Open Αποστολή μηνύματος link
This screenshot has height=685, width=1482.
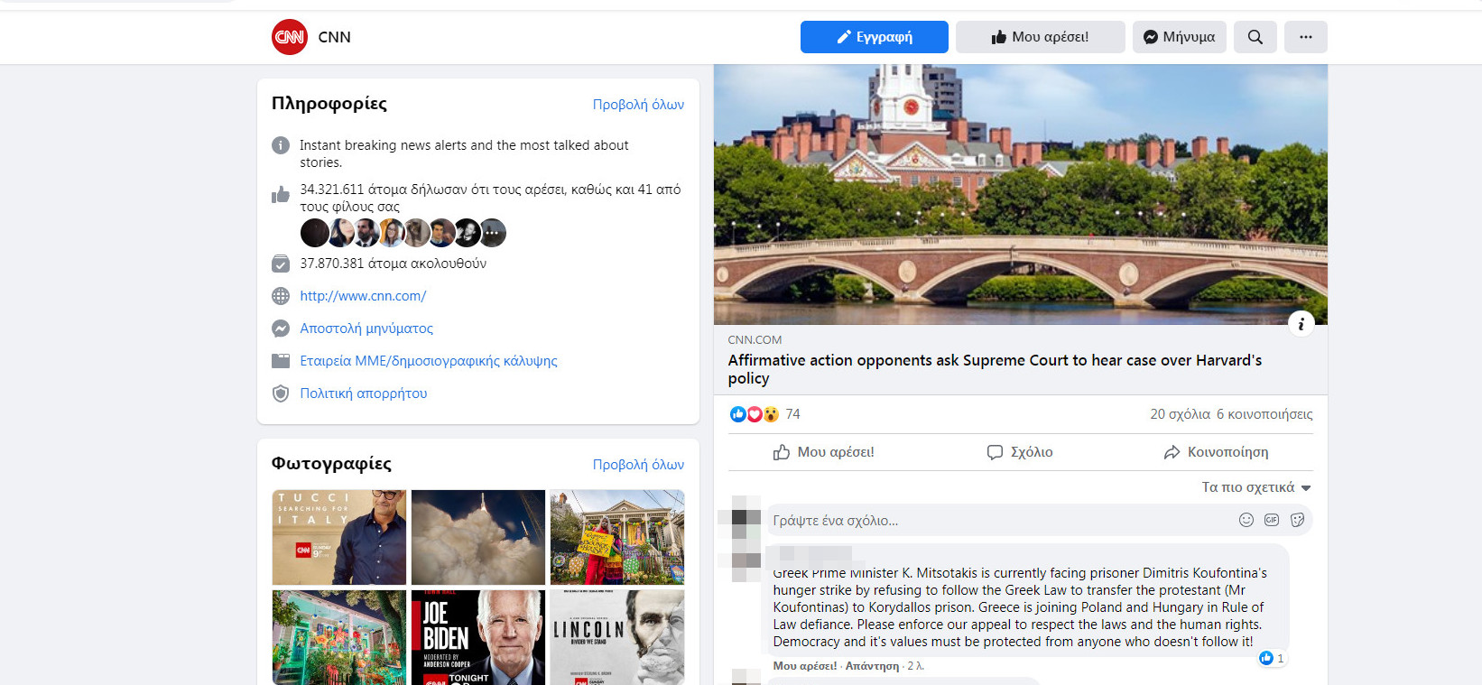[x=366, y=329]
